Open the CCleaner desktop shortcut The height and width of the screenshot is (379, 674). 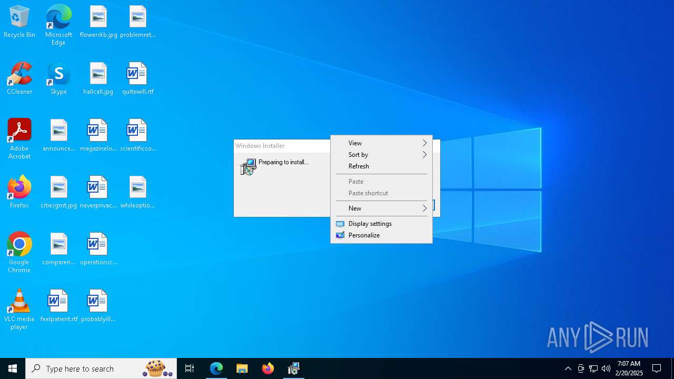pyautogui.click(x=19, y=79)
